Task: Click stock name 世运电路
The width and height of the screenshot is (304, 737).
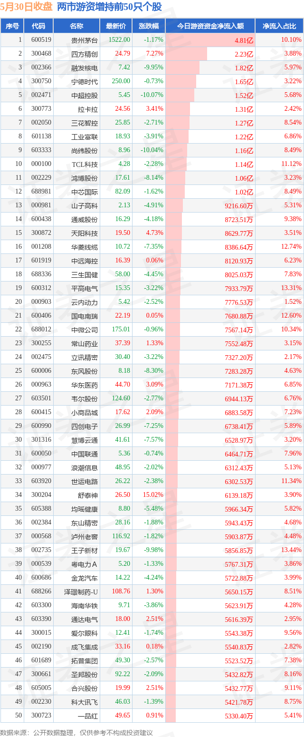Action: point(85,482)
